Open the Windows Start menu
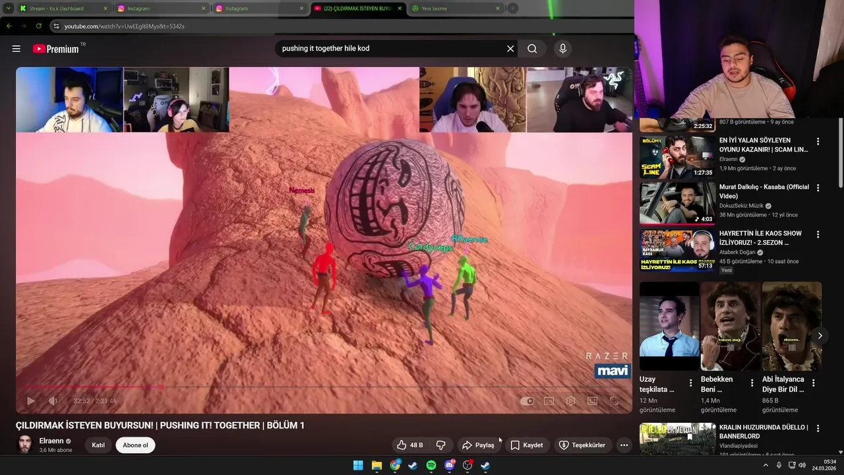Viewport: 844px width, 475px height. 358,465
